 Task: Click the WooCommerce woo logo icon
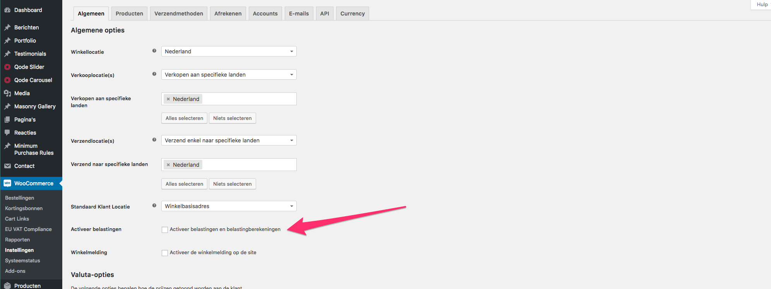point(7,183)
